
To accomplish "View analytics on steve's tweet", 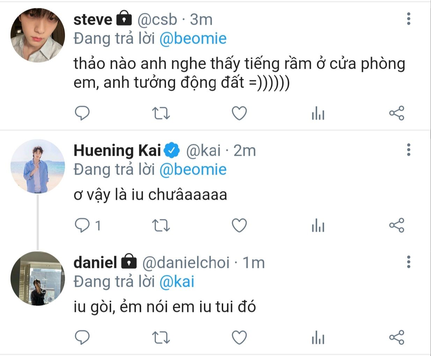I will pyautogui.click(x=318, y=114).
